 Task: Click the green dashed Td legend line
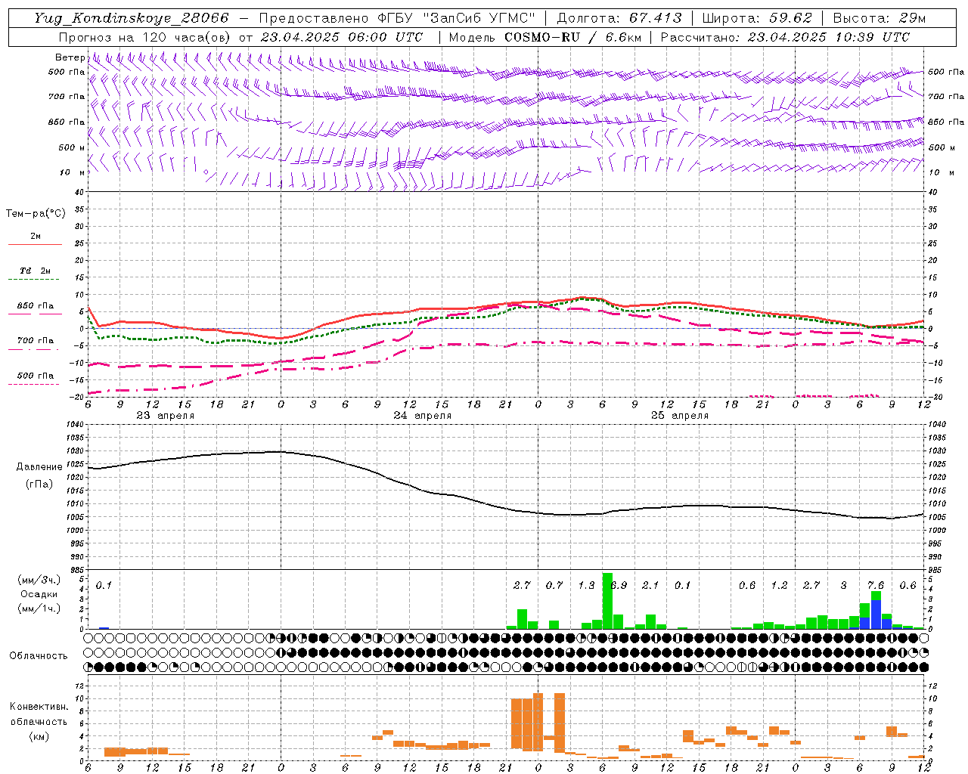[x=35, y=280]
